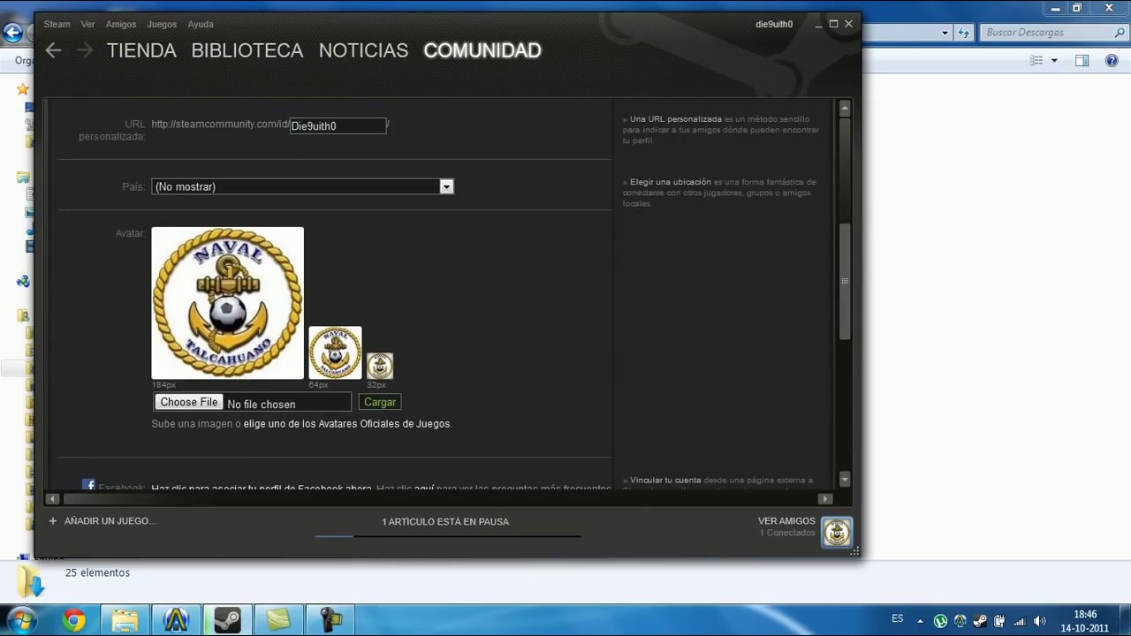The image size is (1131, 636).
Task: Switch to the TIENDA tab
Action: (x=141, y=50)
